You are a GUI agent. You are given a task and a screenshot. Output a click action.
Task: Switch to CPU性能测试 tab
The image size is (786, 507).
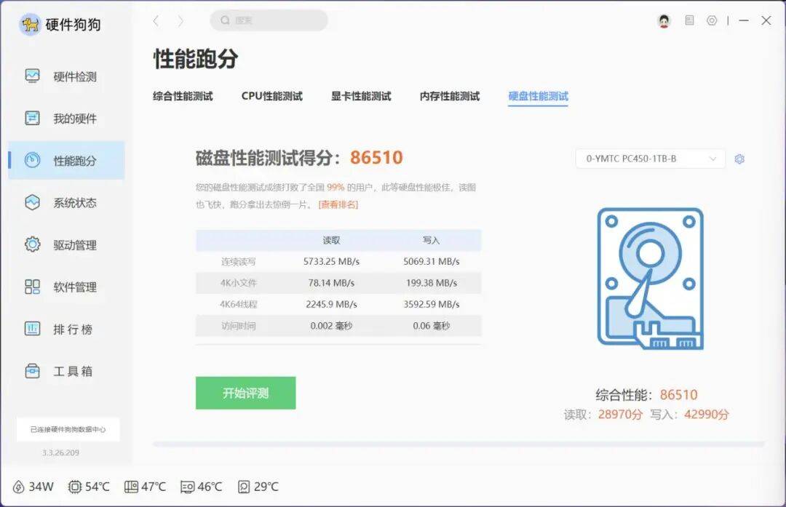click(271, 96)
